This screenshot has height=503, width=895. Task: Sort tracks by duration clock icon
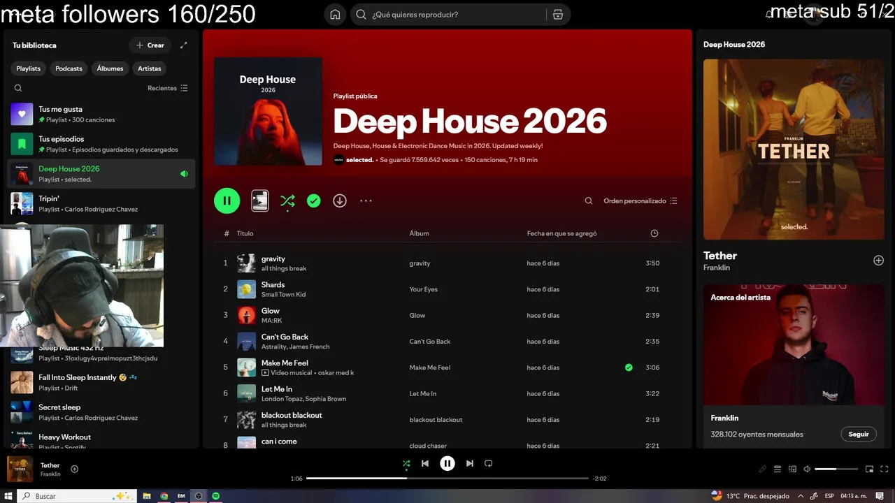654,233
